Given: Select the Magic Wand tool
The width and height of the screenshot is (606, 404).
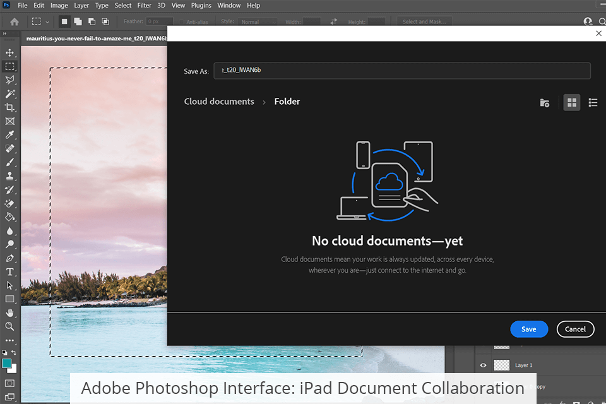Looking at the screenshot, I should [9, 93].
